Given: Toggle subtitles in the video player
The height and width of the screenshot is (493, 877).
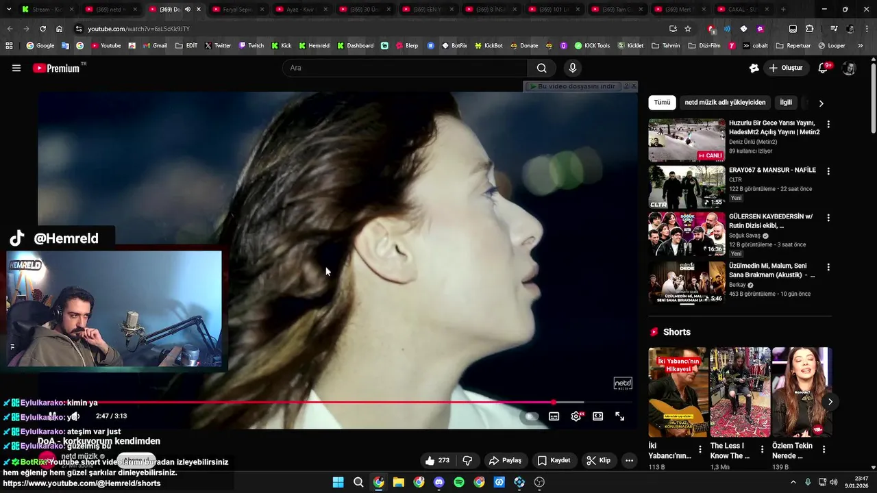Looking at the screenshot, I should coord(554,416).
